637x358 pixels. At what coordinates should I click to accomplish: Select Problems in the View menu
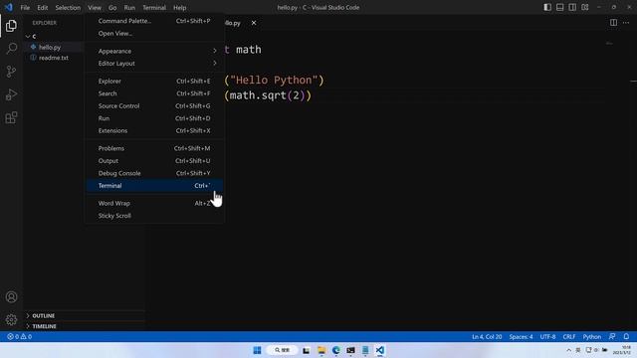pyautogui.click(x=154, y=148)
